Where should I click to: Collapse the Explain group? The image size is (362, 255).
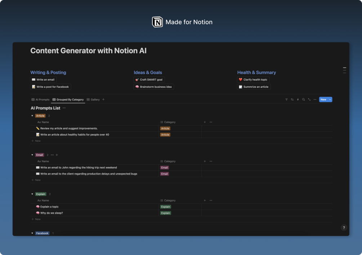coord(32,194)
